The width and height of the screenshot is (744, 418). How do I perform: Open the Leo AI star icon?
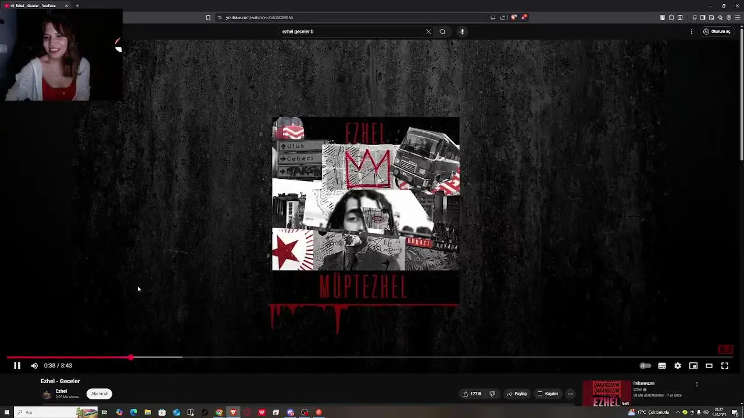[x=720, y=17]
